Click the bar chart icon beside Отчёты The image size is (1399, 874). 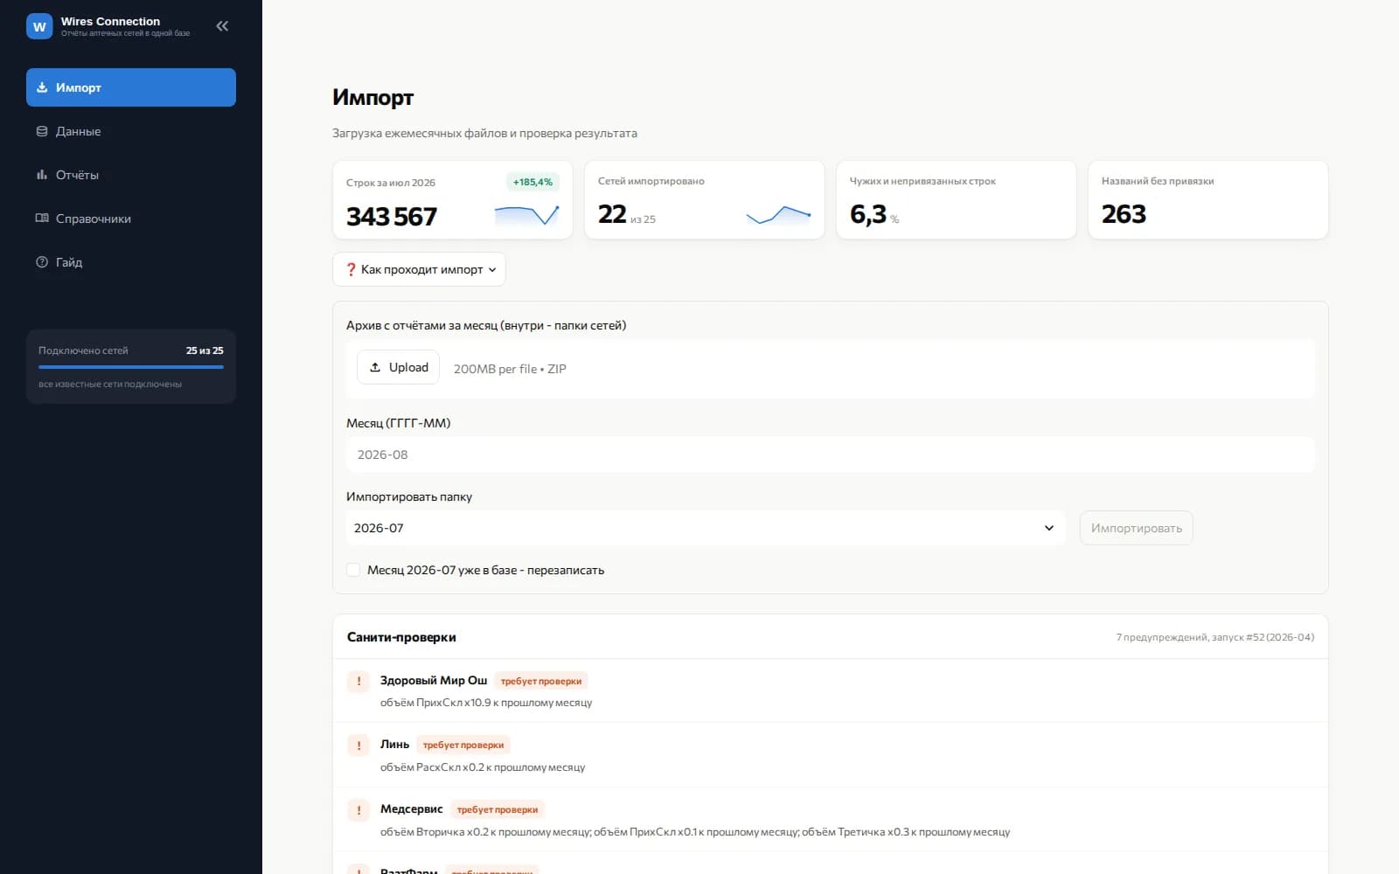[42, 175]
